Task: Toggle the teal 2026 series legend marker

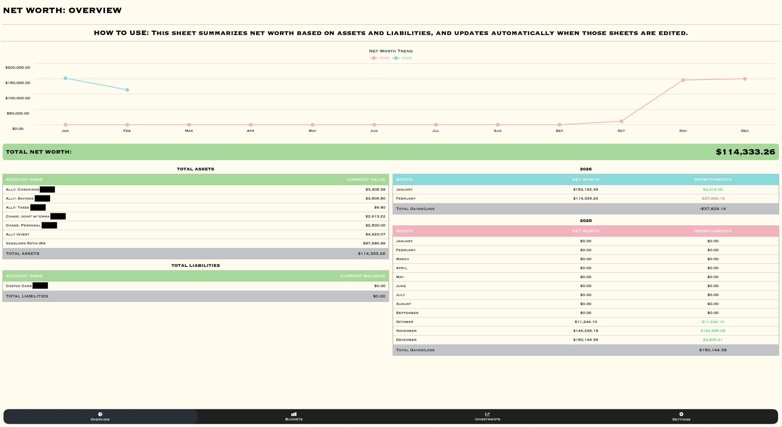Action: 396,58
